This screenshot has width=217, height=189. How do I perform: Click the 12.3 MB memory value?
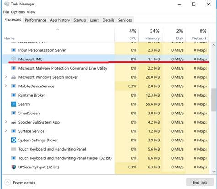point(153,95)
